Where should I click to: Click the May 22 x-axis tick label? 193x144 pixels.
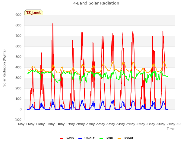[x=94, y=124]
